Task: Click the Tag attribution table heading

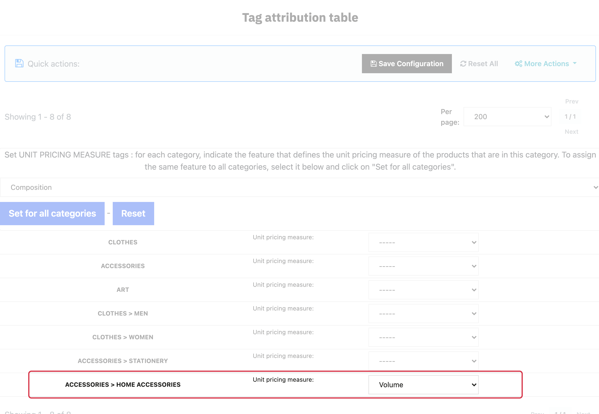Action: (300, 18)
